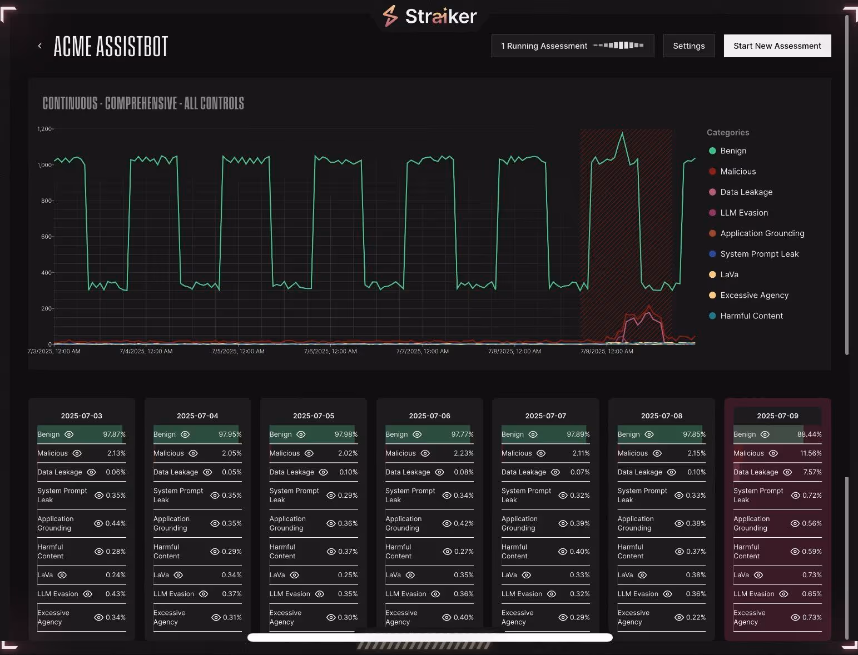The height and width of the screenshot is (655, 858).
Task: Select the 2025-07-04 card header
Action: click(x=197, y=416)
